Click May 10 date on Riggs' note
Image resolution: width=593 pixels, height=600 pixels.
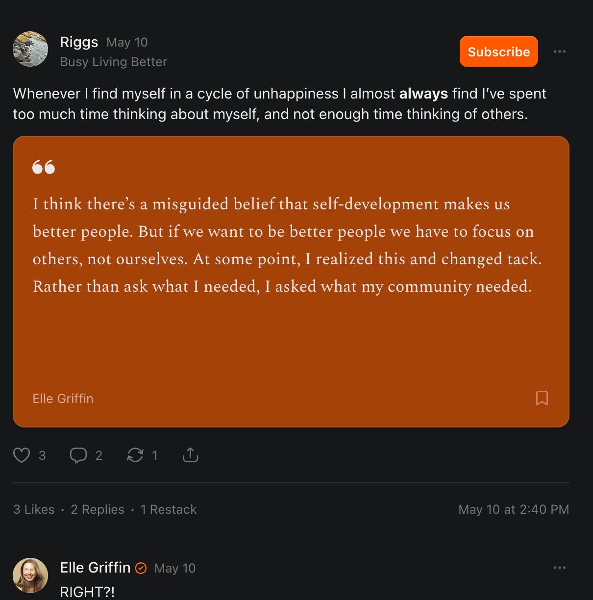point(127,43)
